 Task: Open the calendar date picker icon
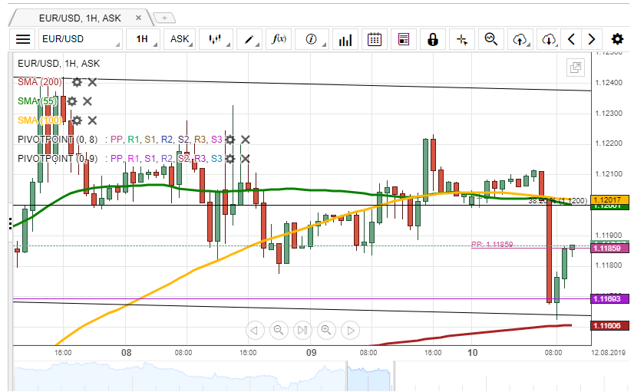click(375, 39)
